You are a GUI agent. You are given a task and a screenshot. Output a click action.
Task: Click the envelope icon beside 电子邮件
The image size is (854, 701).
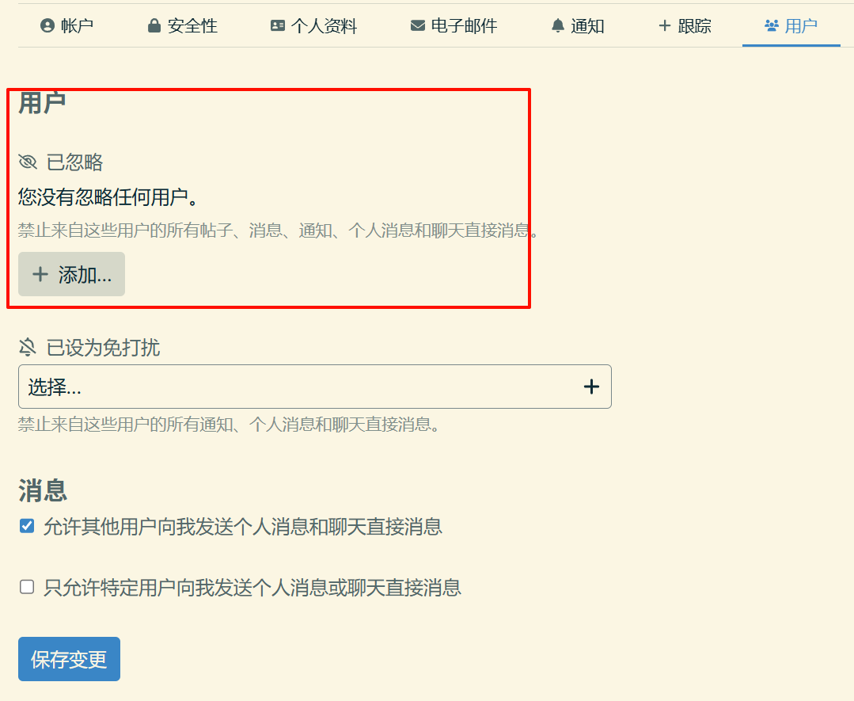click(x=418, y=26)
